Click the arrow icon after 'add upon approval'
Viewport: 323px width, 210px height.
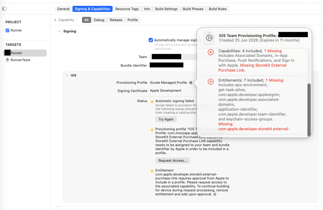click(x=215, y=194)
